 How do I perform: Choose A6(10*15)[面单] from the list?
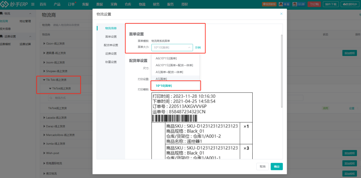pos(175,59)
